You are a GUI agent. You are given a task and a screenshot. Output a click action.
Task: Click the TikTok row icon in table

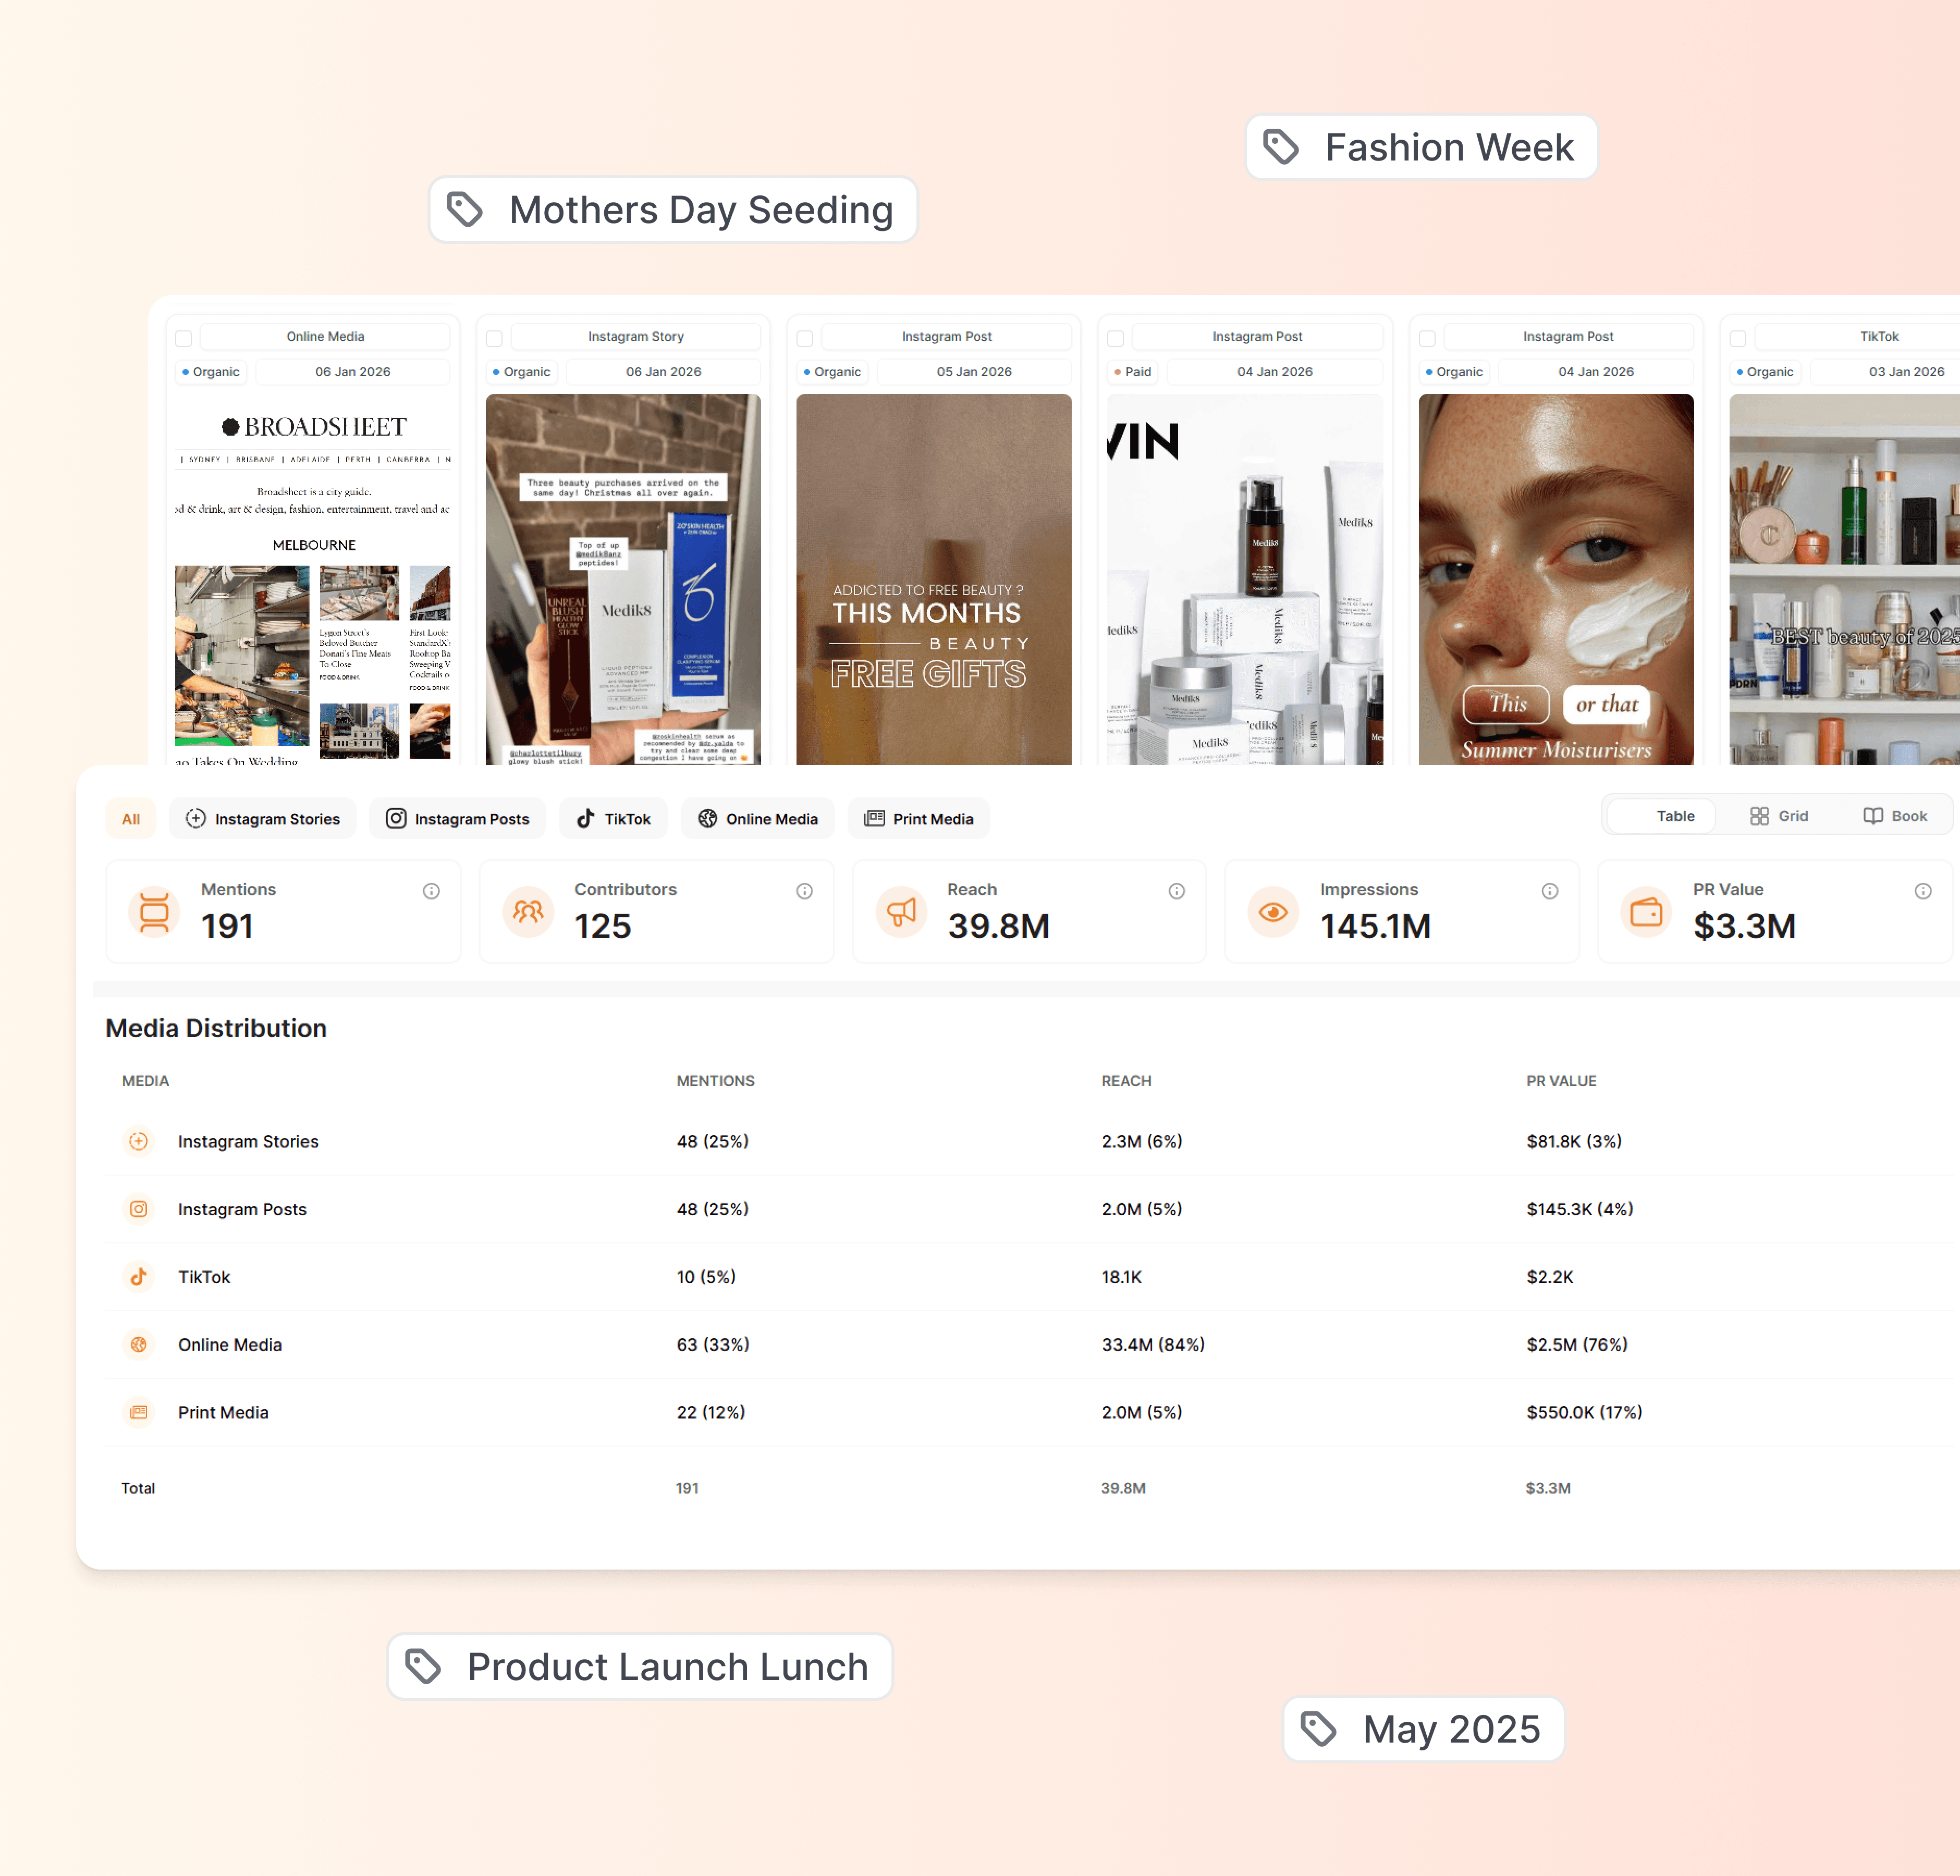pos(139,1276)
